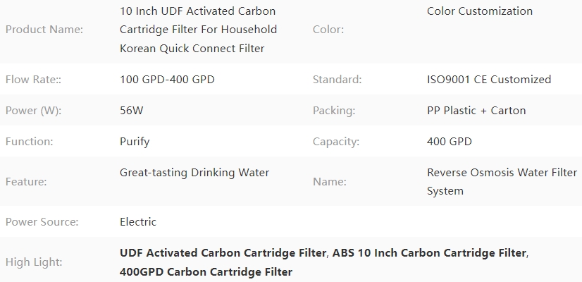The image size is (582, 282).
Task: Open the ABS 10 Inch Carbon Cartridge Filter link
Action: click(x=429, y=253)
